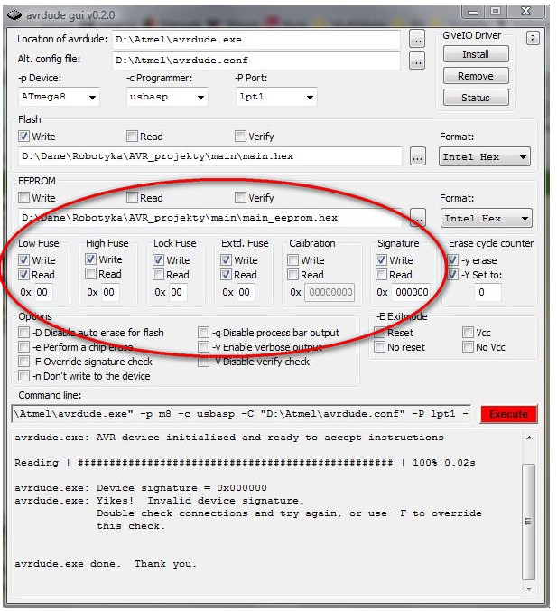Remove the GiveIO driver
Image resolution: width=557 pixels, height=612 pixels.
point(476,76)
